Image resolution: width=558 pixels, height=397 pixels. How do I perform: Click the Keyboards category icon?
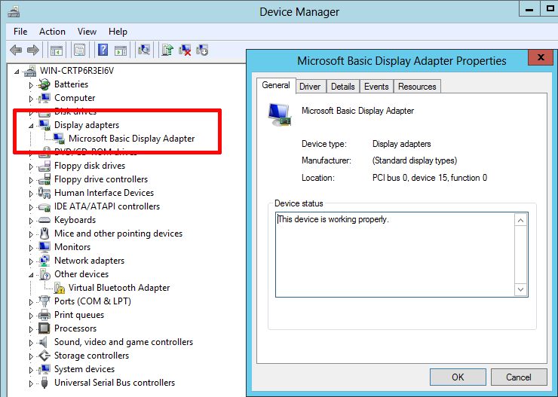point(44,220)
